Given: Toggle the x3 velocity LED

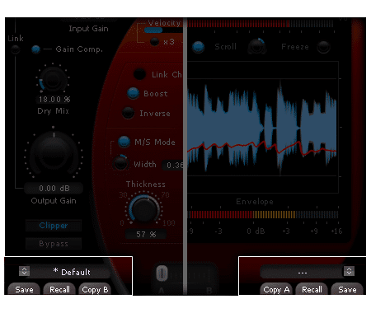Looking at the screenshot, I should [x=154, y=42].
